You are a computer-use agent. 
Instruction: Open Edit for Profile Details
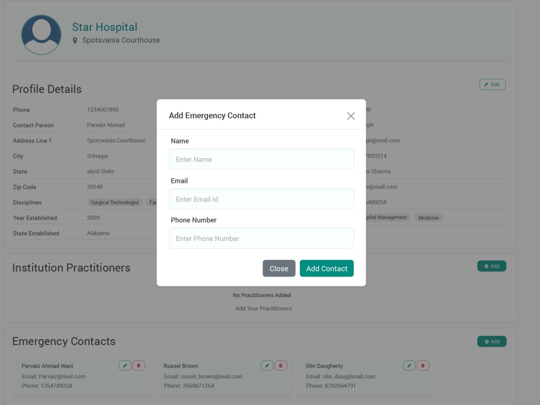(x=492, y=84)
